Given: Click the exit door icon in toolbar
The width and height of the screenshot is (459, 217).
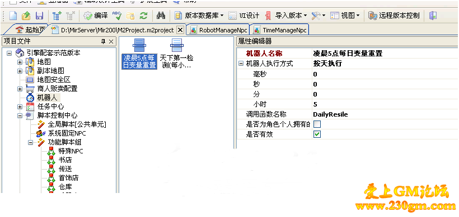Looking at the screenshot, I should pos(433,16).
